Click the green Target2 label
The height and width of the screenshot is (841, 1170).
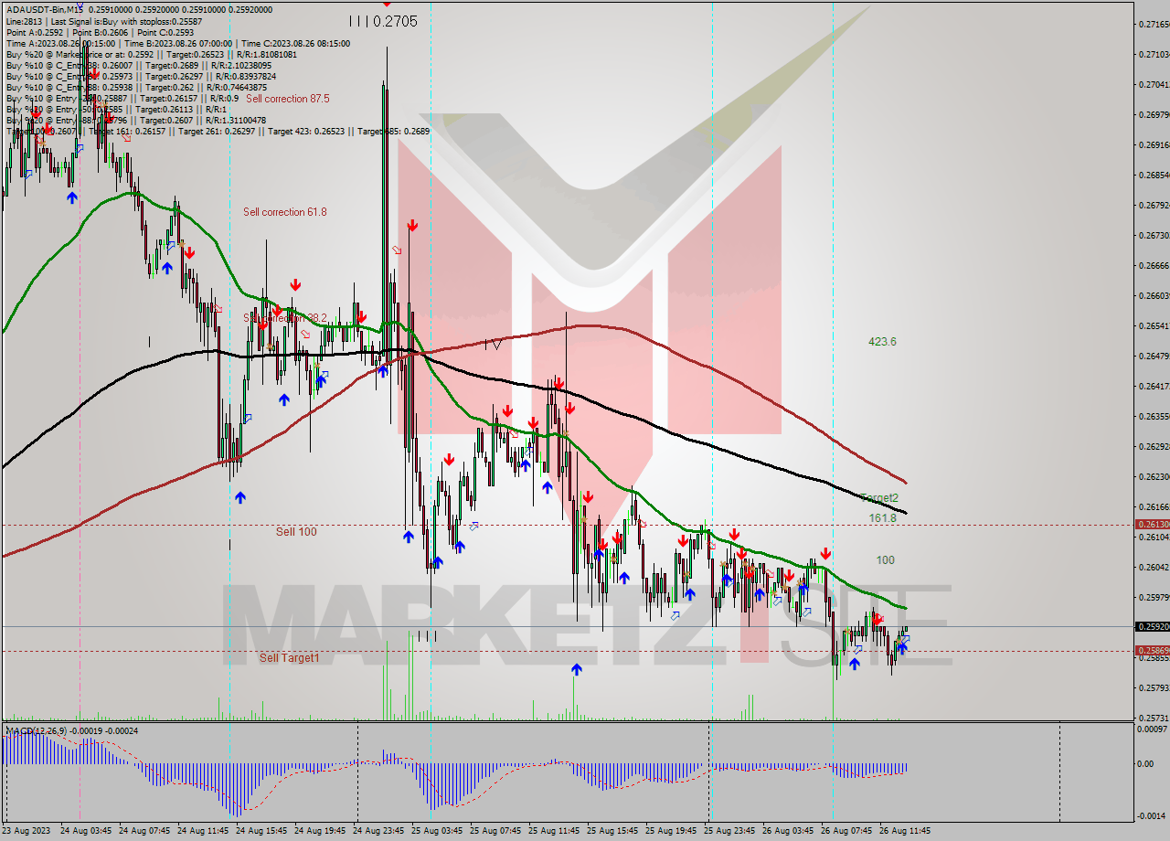click(879, 498)
